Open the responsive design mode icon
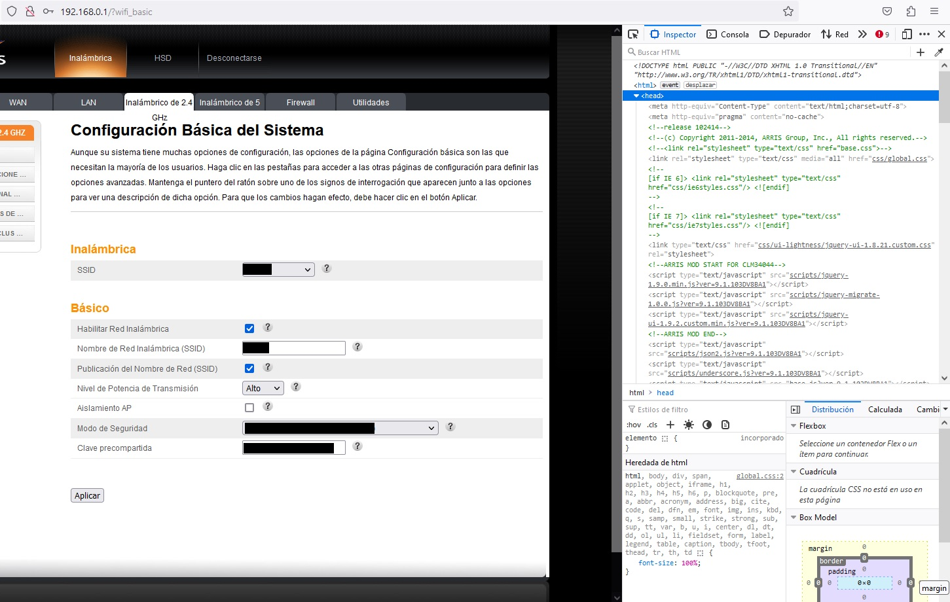This screenshot has width=950, height=602. pos(907,34)
